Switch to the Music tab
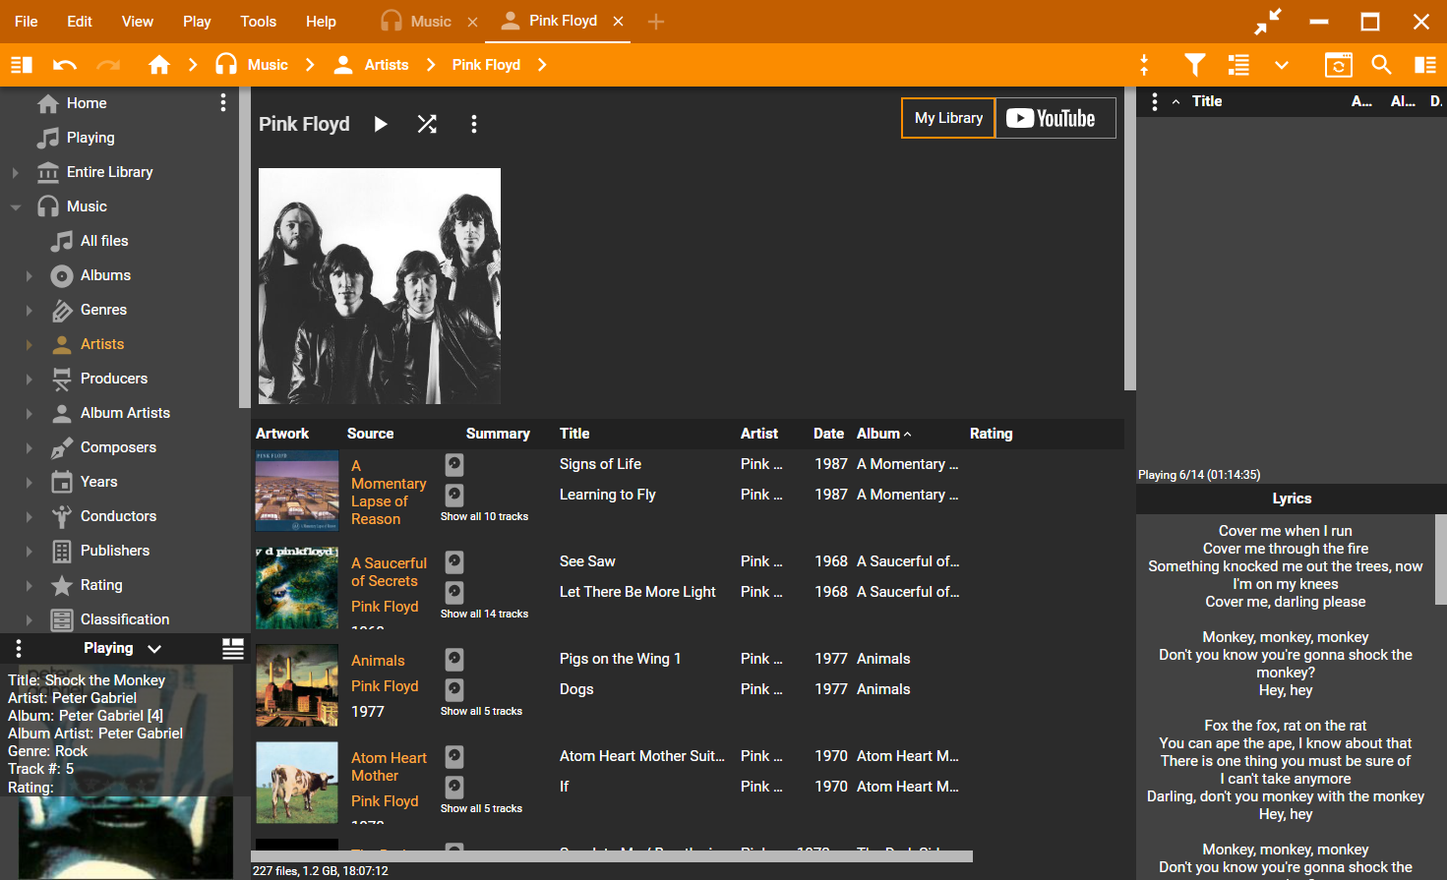 [430, 22]
